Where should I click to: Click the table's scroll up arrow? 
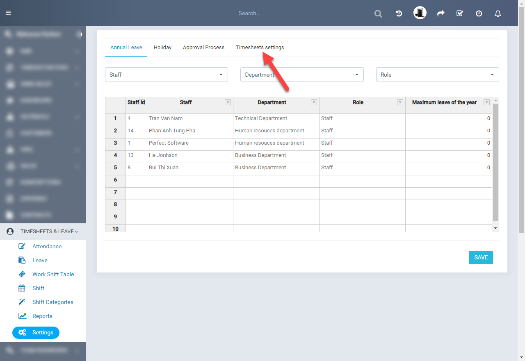click(495, 100)
